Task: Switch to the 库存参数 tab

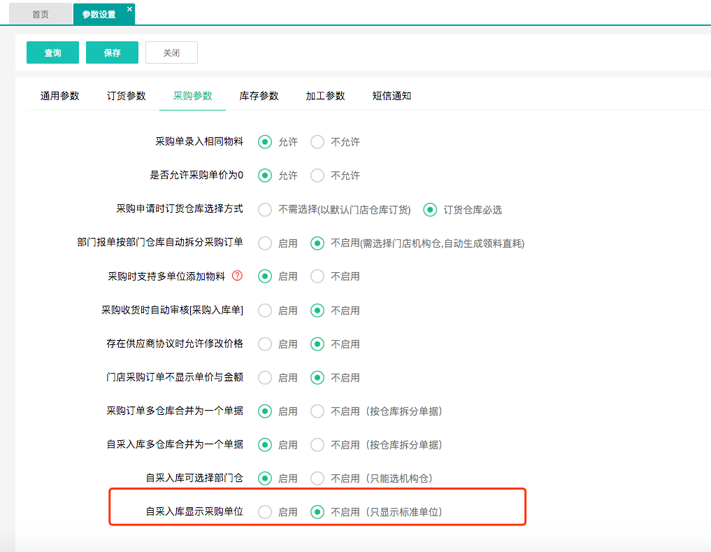Action: (x=259, y=96)
